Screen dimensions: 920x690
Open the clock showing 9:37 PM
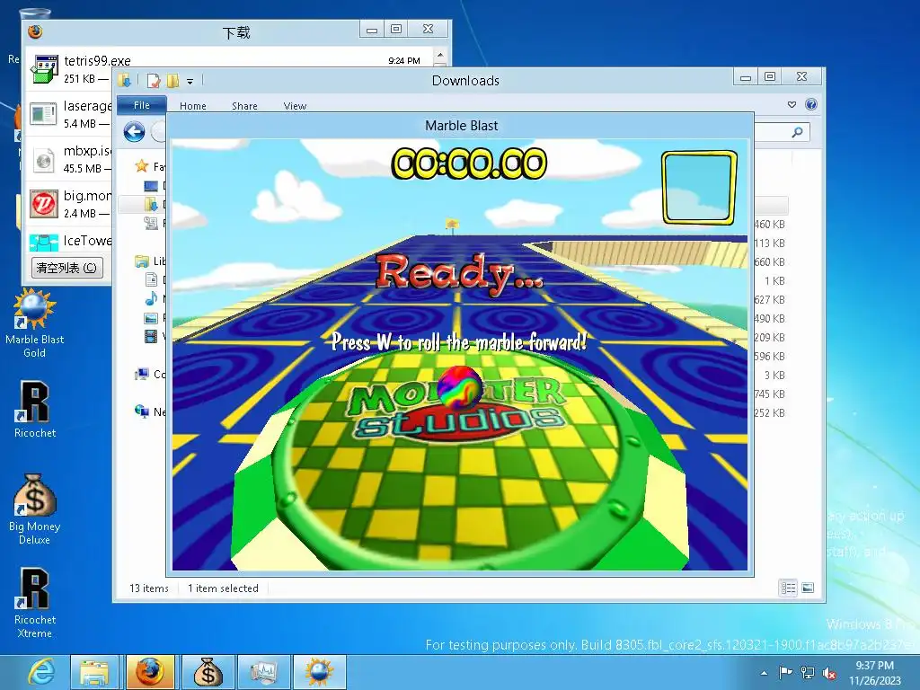(874, 673)
